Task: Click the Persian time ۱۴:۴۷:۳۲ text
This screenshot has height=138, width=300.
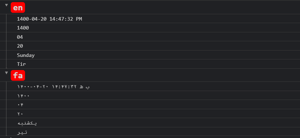Action: point(64,87)
